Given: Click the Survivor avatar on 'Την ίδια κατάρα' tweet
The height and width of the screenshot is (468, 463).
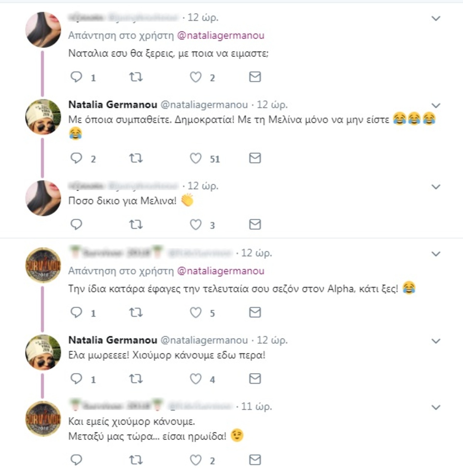Looking at the screenshot, I should tap(43, 265).
